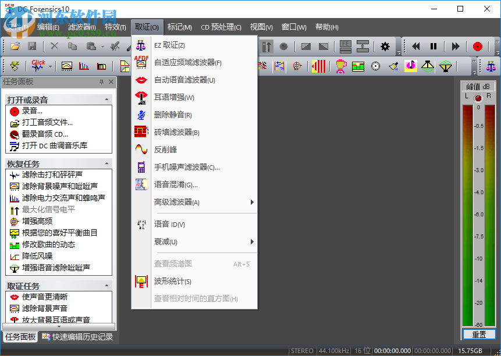Screen dimensions: 501x356
Task: Click the fade-in ramp icon in toolbar
Action: 305,47
